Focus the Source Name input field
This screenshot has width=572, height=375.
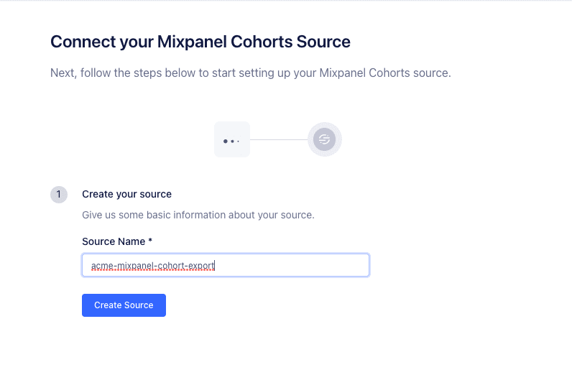point(225,265)
